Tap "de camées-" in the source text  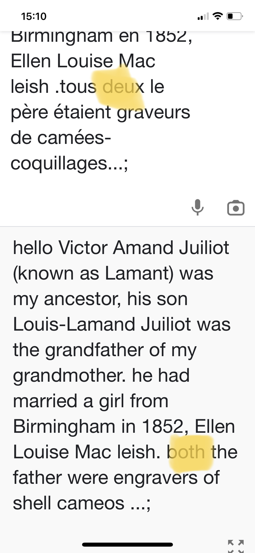61,138
